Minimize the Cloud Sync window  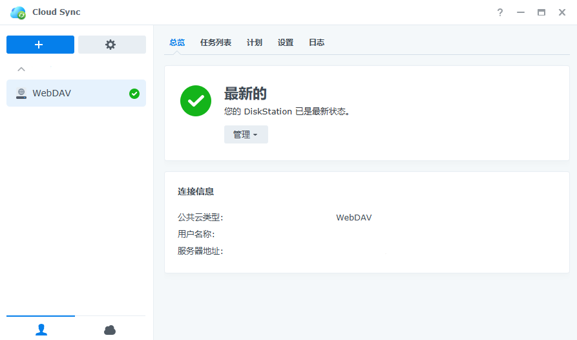pyautogui.click(x=521, y=12)
